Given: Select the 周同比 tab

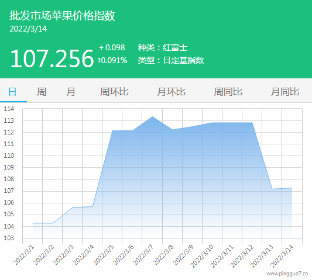Looking at the screenshot, I should click(x=228, y=92).
